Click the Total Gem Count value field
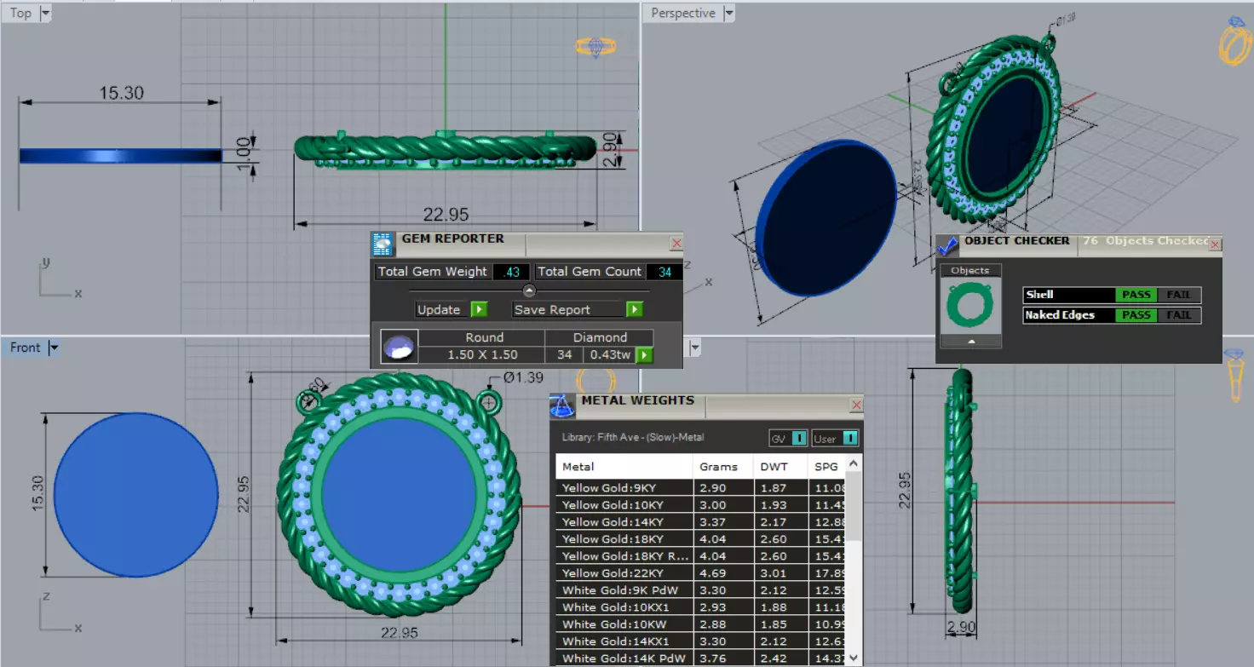 coord(664,272)
